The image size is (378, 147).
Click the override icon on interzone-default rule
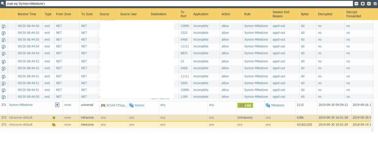coord(53,125)
